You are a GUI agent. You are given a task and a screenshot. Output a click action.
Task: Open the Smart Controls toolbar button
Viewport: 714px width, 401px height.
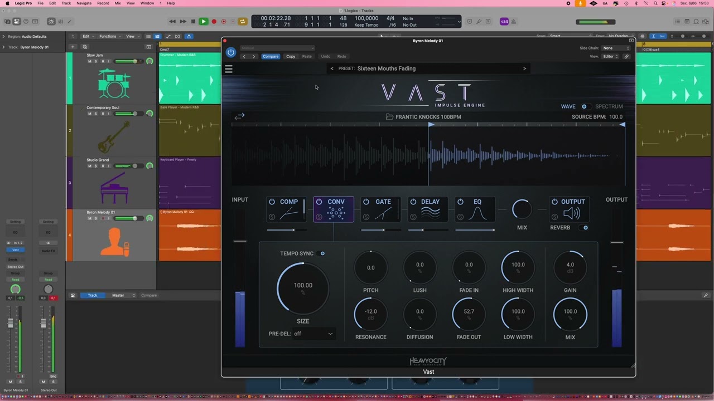[51, 22]
